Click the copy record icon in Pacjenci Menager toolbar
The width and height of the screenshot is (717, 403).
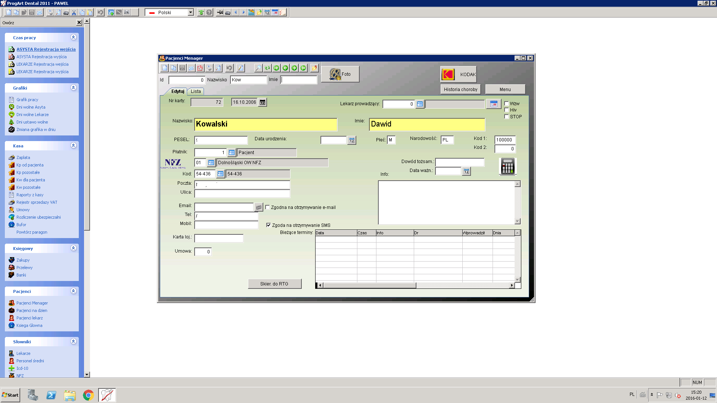[x=173, y=68]
